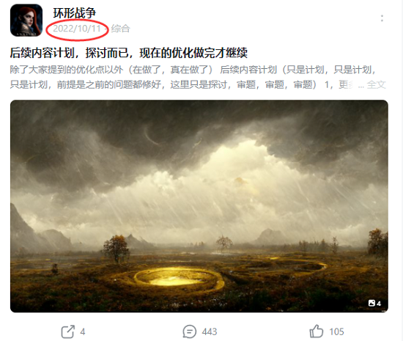Click the comment count 443
403x341 pixels.
210,331
